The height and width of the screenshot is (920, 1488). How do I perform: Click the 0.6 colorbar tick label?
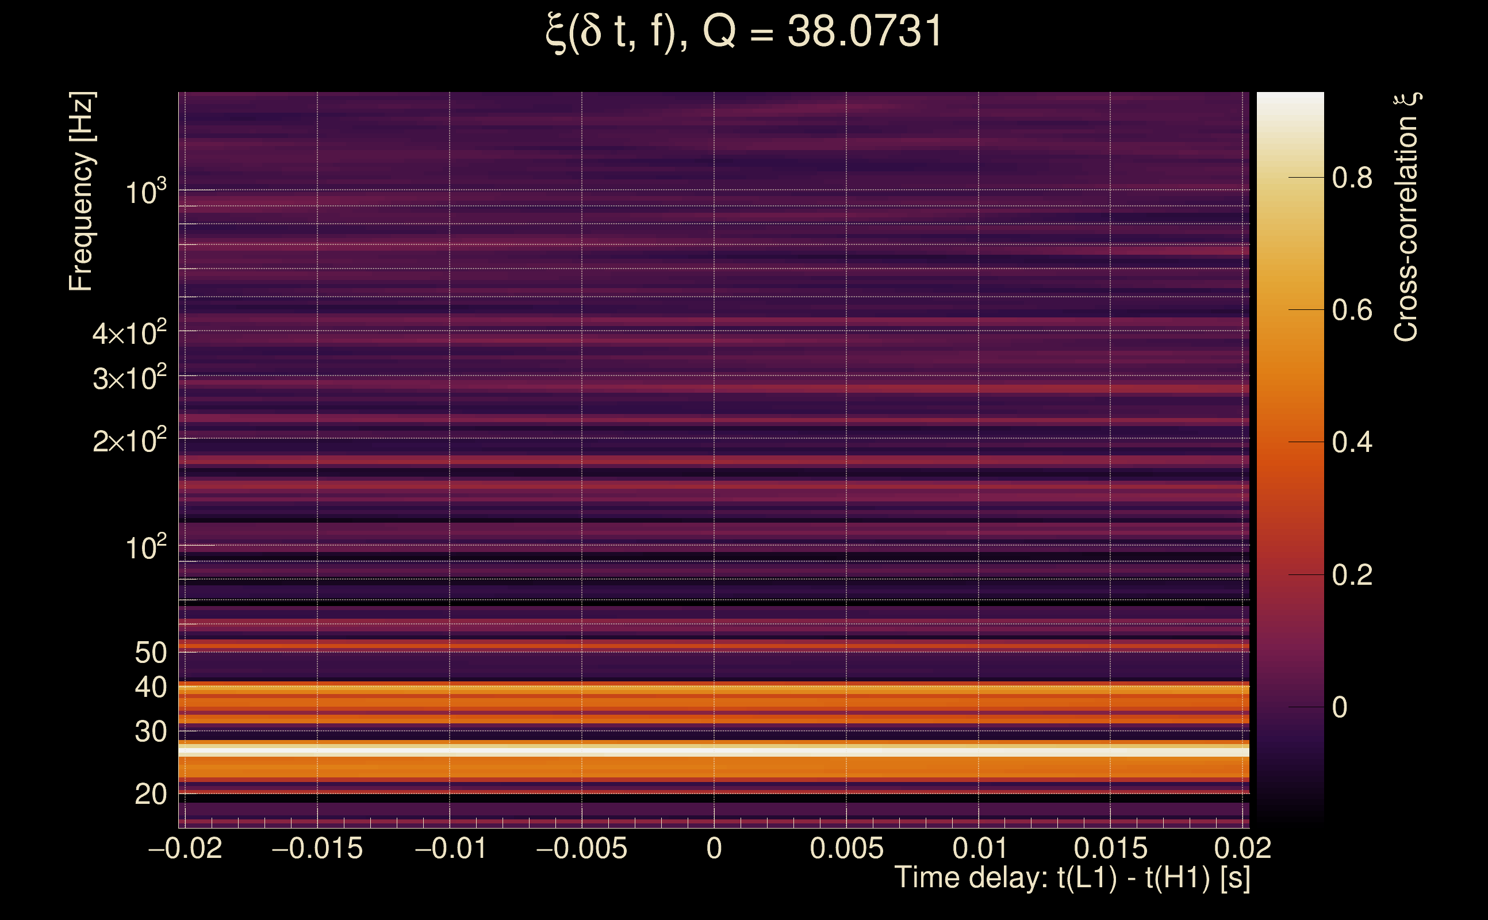click(x=1352, y=310)
